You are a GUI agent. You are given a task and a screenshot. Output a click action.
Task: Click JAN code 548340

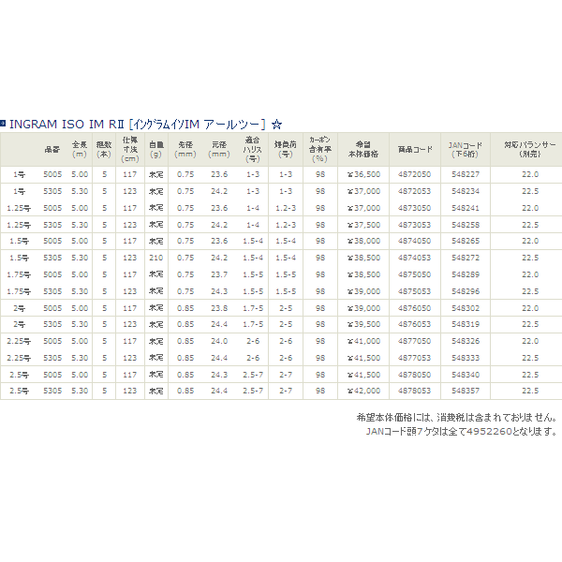[x=466, y=375]
